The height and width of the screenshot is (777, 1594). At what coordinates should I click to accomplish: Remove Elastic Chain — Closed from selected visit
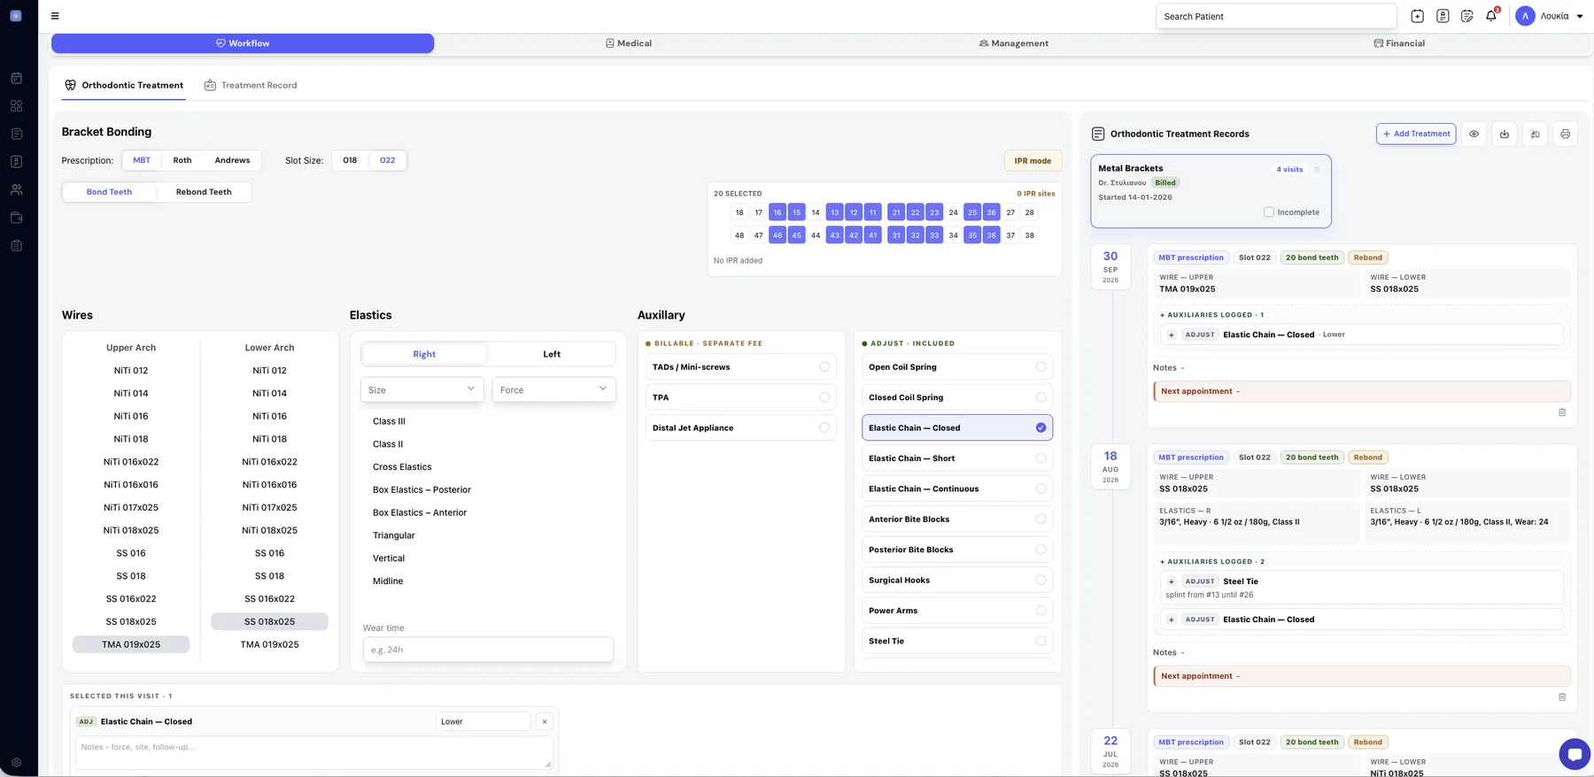coord(545,722)
